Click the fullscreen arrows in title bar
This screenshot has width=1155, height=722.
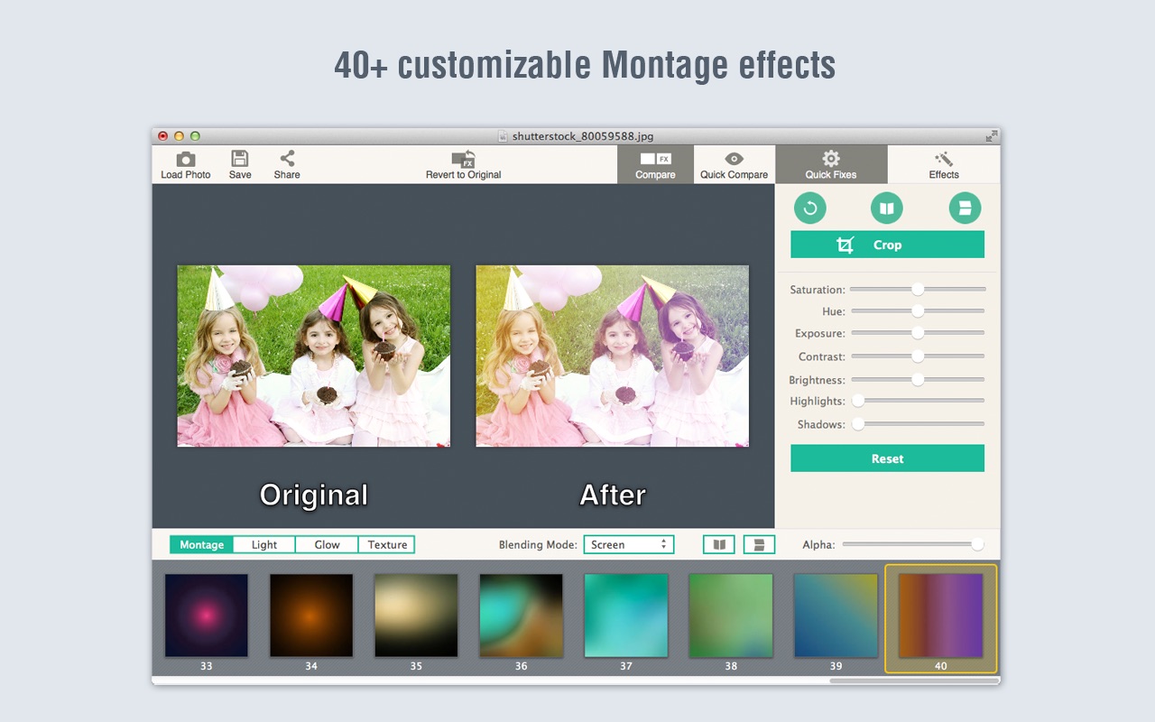992,136
